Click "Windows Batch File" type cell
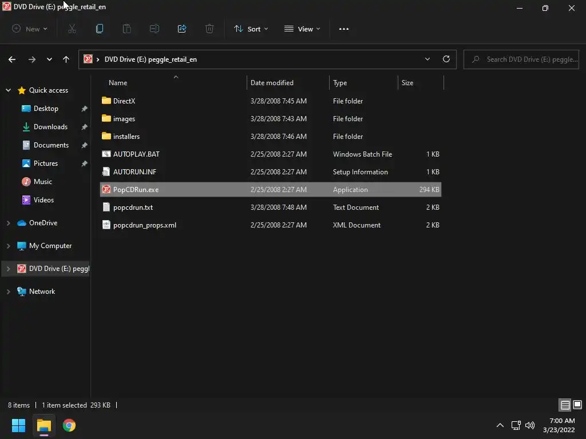Screen dimensions: 586x439 click(x=362, y=154)
